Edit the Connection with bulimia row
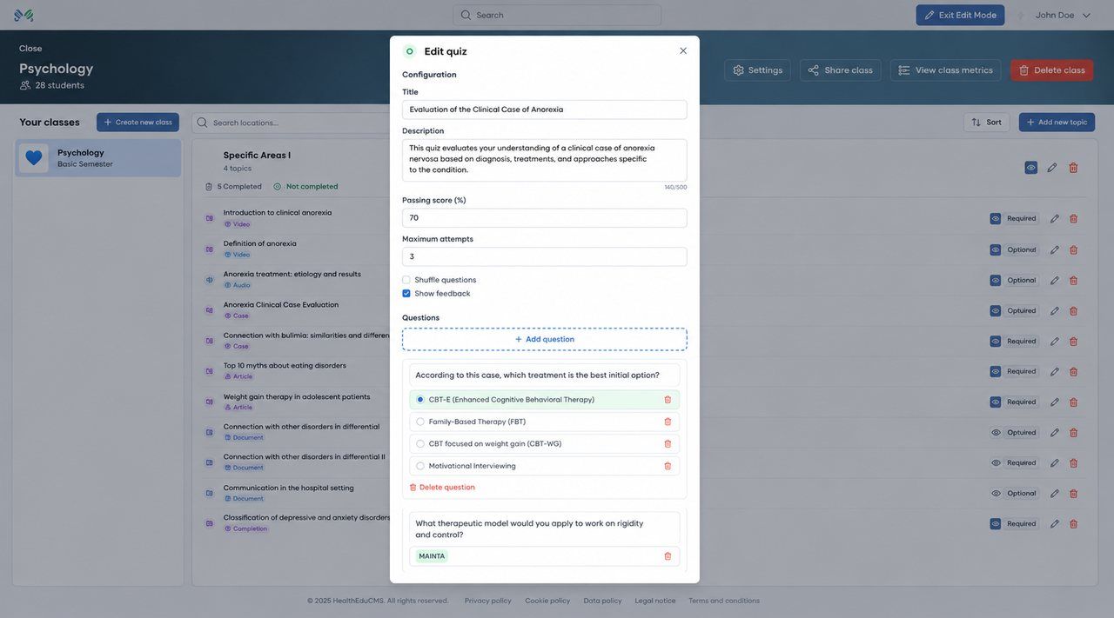 (x=1055, y=342)
